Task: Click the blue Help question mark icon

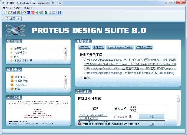Action: point(59,13)
